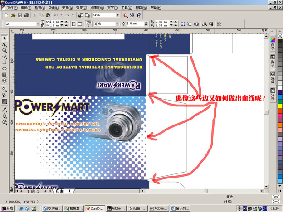Switch to 收件箱 inbox taskbar button
Viewport: 283px width, 212px height.
53,208
